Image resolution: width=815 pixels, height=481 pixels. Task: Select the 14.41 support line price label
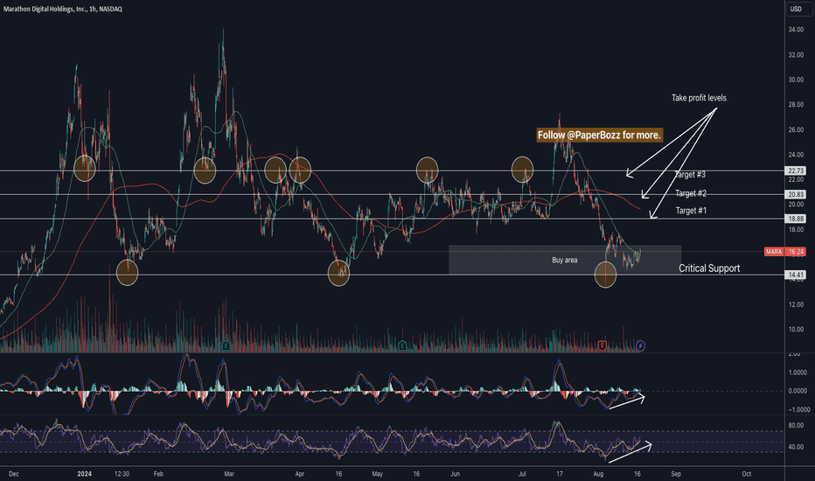click(796, 275)
